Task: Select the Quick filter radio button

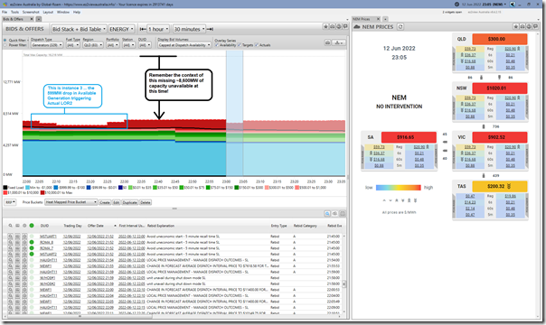Action: pos(5,41)
